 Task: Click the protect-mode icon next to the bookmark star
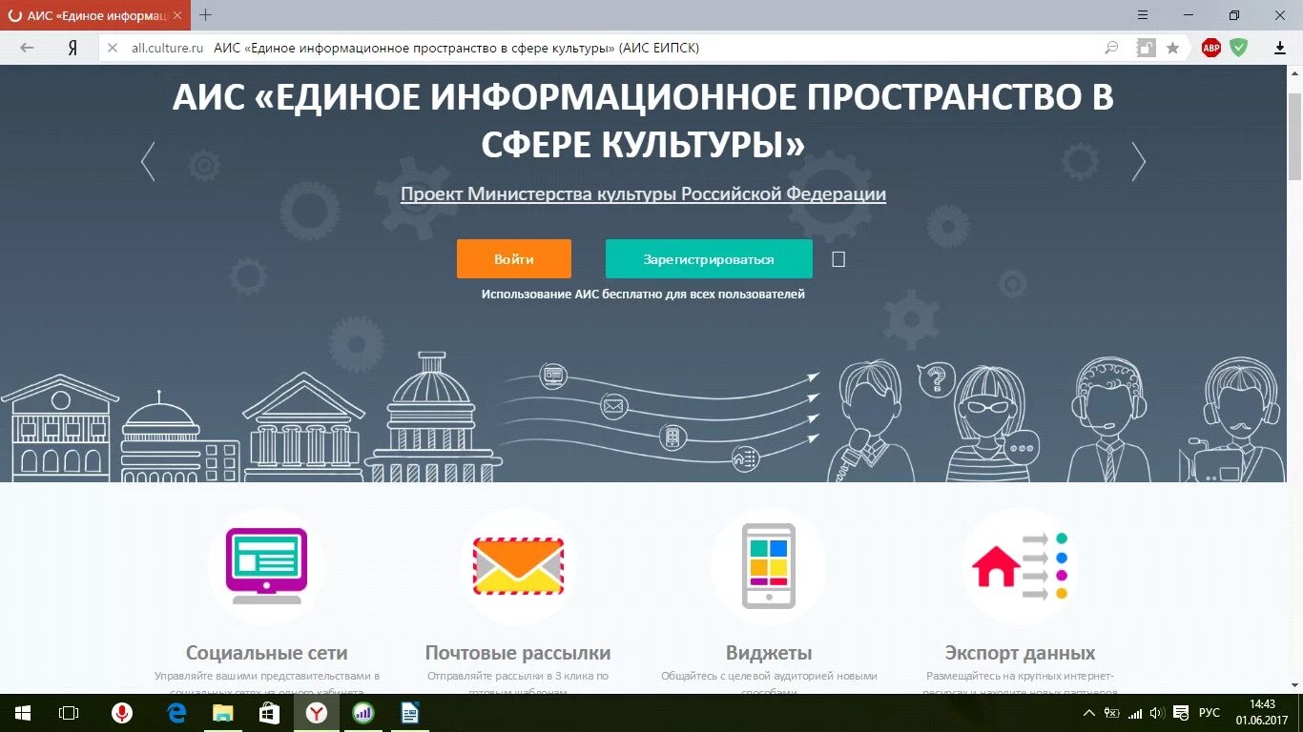click(x=1146, y=48)
